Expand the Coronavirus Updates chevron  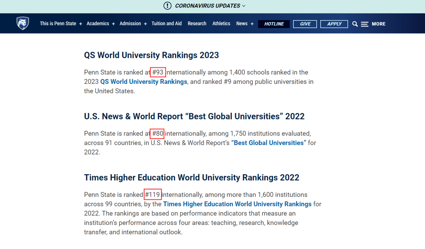tap(244, 6)
